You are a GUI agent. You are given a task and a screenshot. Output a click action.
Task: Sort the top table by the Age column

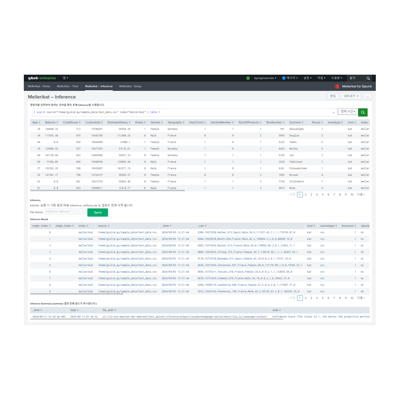(36, 122)
